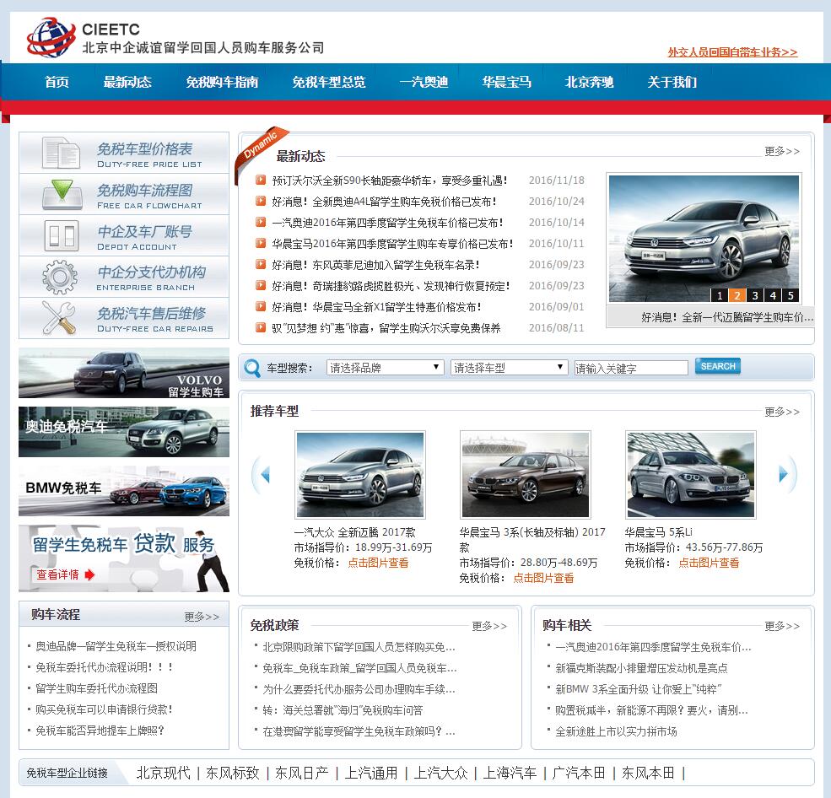This screenshot has height=798, width=831.
Task: Click 更多 link in 推荐车型 section
Action: (x=782, y=412)
